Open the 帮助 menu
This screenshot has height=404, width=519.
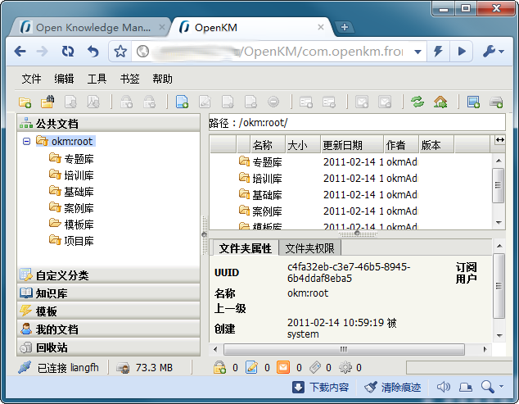coord(162,79)
